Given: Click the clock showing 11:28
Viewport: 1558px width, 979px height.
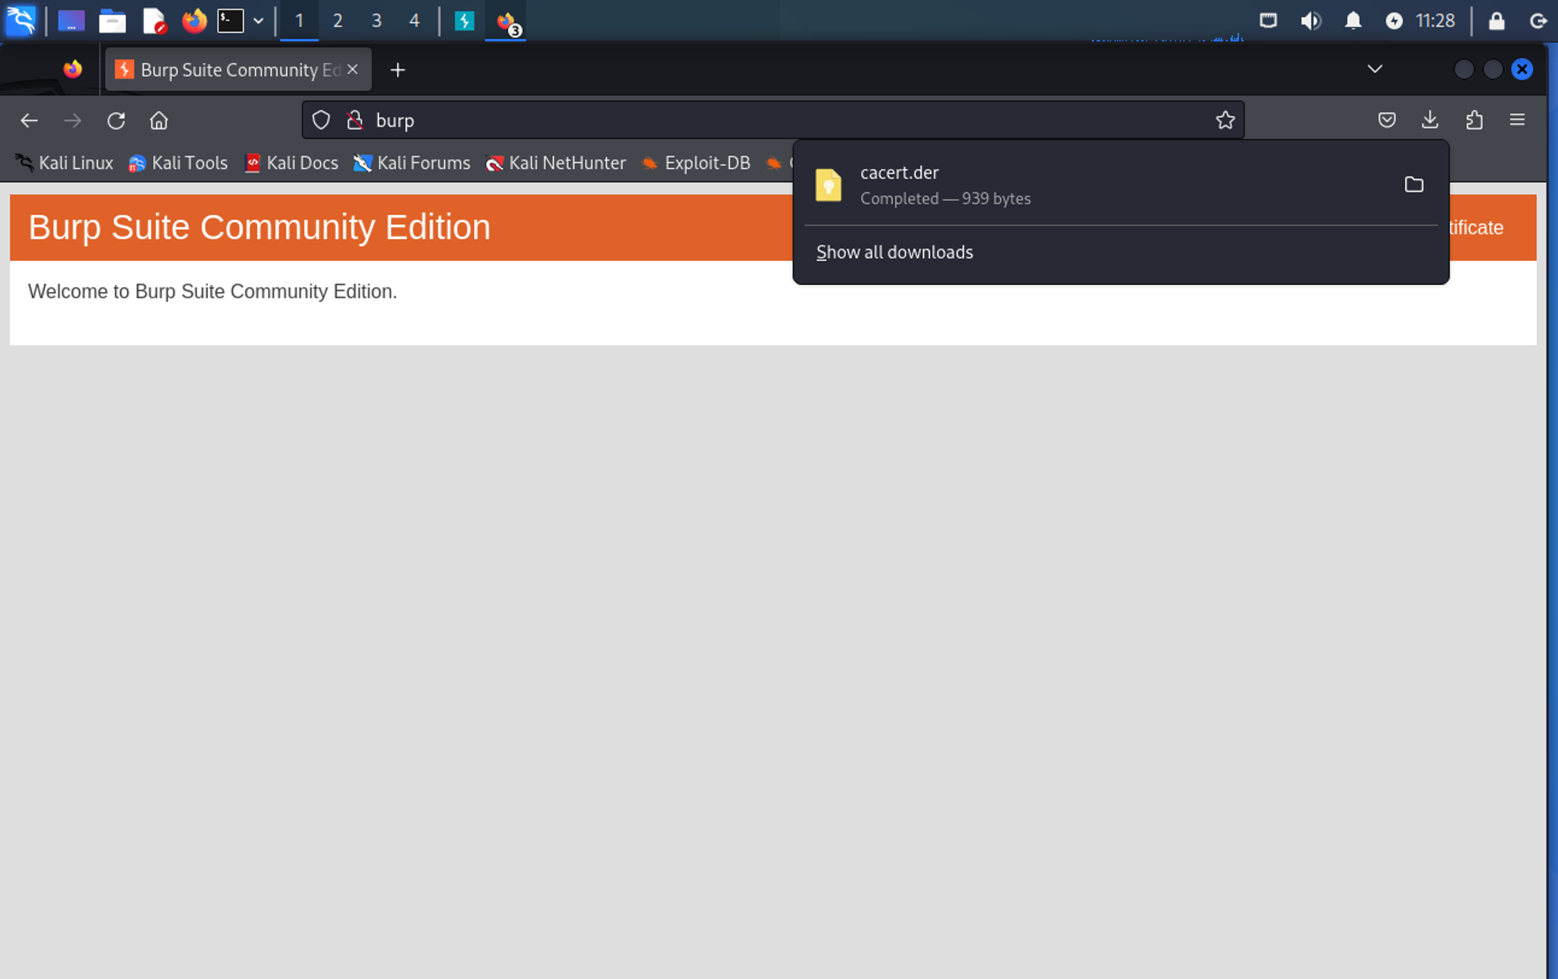Looking at the screenshot, I should [x=1435, y=20].
